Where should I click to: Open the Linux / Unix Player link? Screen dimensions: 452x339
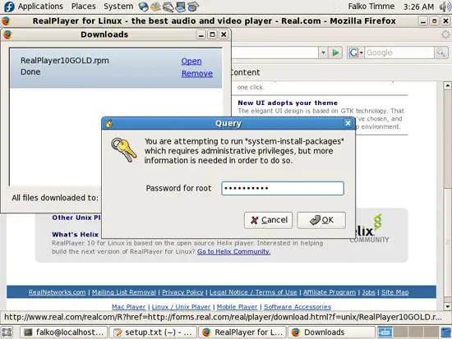tap(181, 307)
